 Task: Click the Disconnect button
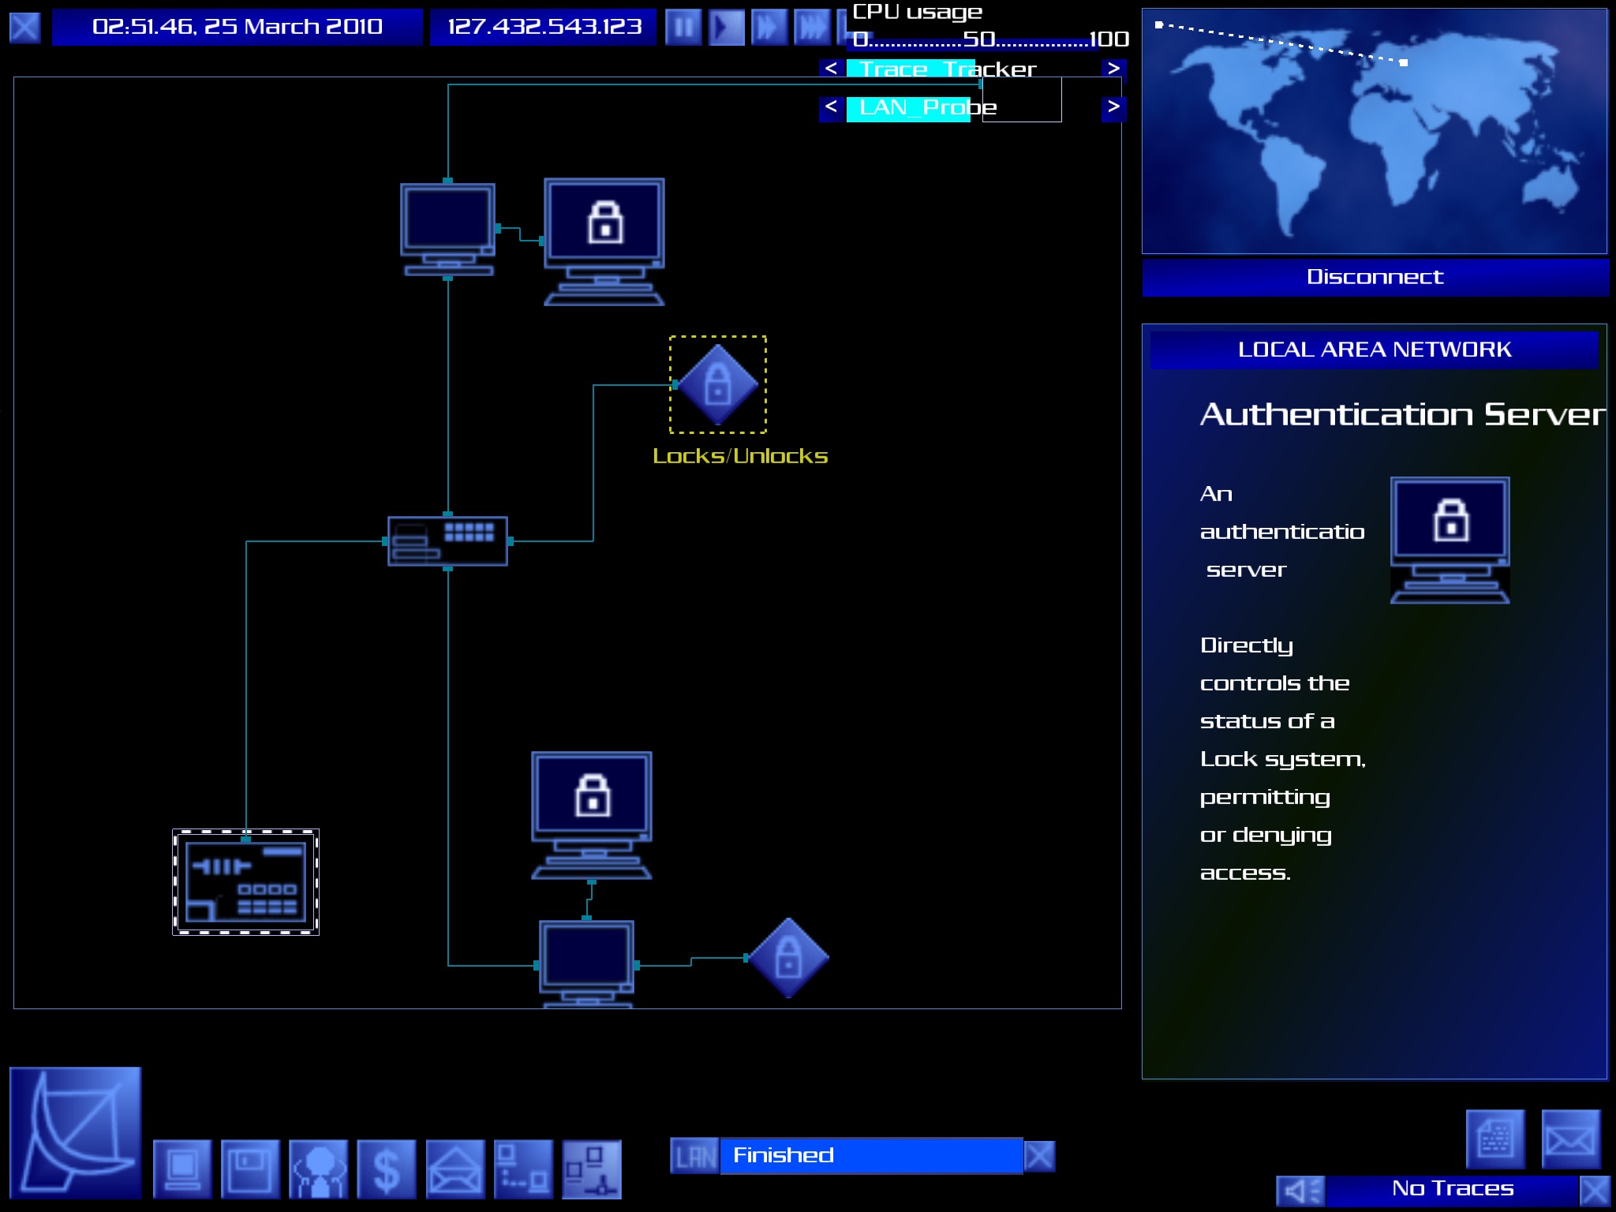tap(1375, 277)
